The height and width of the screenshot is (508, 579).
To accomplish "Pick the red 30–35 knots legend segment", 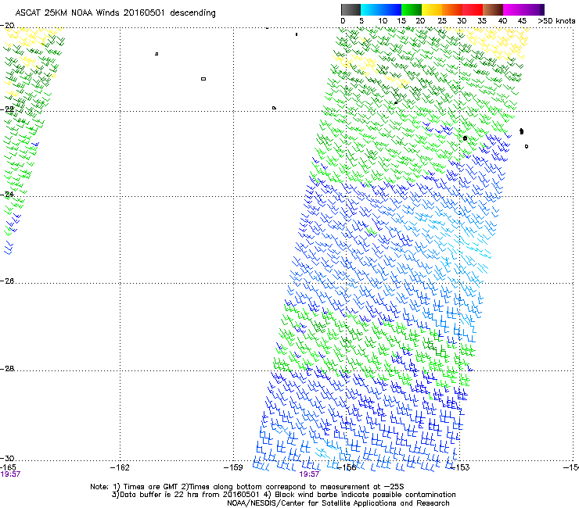I will pos(473,9).
